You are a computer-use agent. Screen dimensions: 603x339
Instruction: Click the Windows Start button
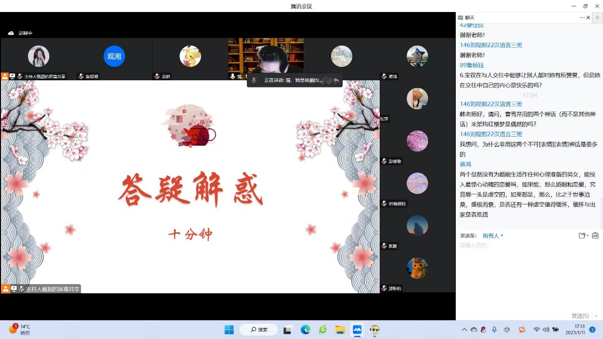click(x=229, y=329)
